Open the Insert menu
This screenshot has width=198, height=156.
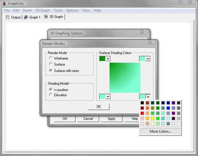point(27,10)
